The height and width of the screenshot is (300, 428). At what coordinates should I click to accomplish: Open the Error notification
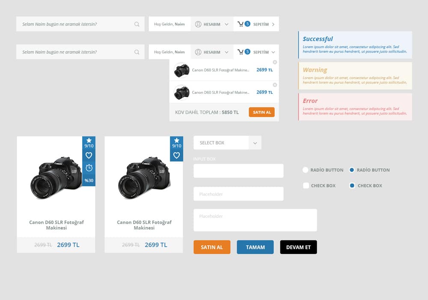pos(355,107)
